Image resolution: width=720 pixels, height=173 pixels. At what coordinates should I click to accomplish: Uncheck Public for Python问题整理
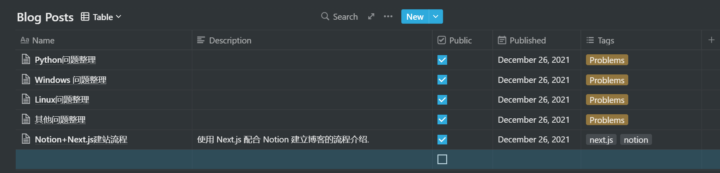click(x=442, y=60)
